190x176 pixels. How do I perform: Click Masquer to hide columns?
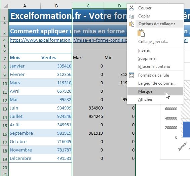[155, 91]
